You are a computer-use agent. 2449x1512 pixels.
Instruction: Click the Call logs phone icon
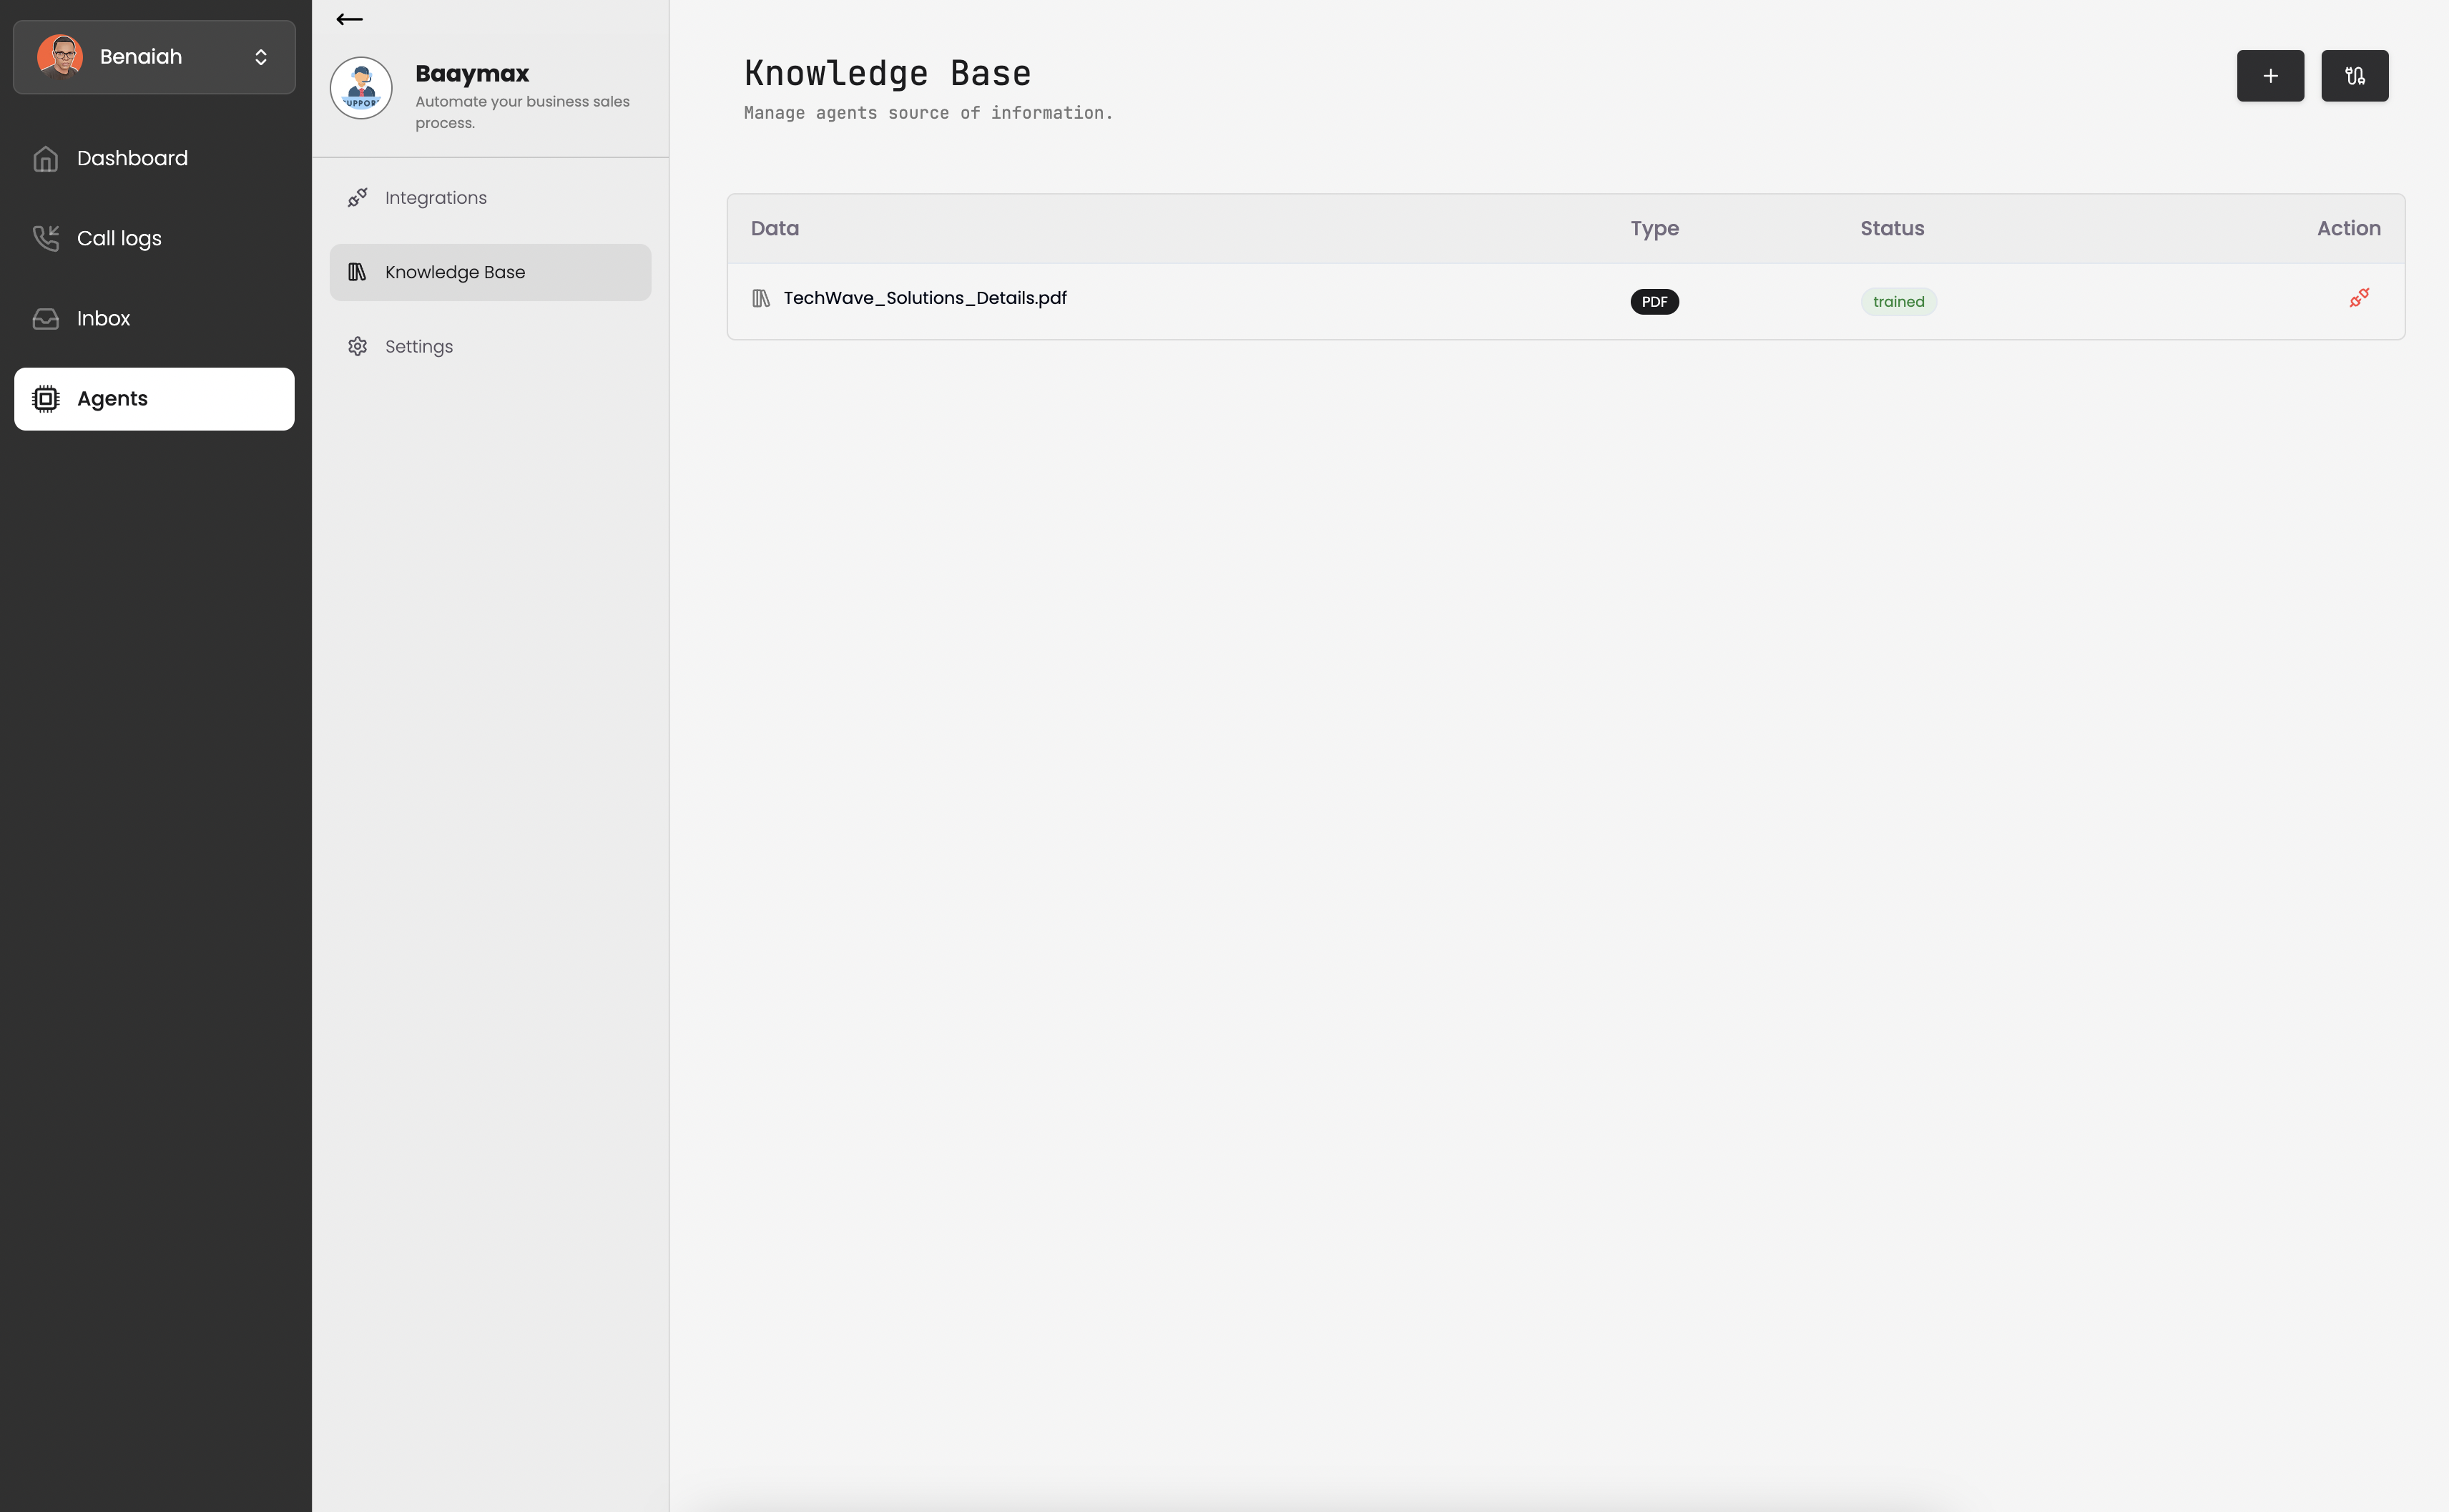point(46,238)
